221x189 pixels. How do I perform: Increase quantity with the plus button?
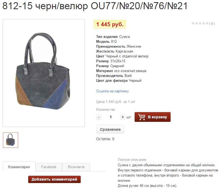click(x=123, y=117)
